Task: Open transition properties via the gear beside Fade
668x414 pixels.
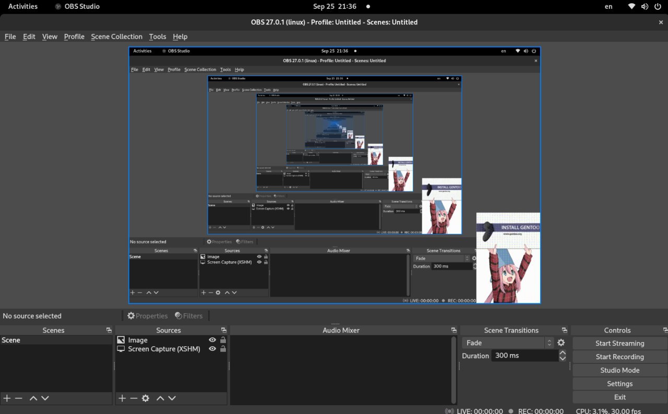Action: pos(561,343)
